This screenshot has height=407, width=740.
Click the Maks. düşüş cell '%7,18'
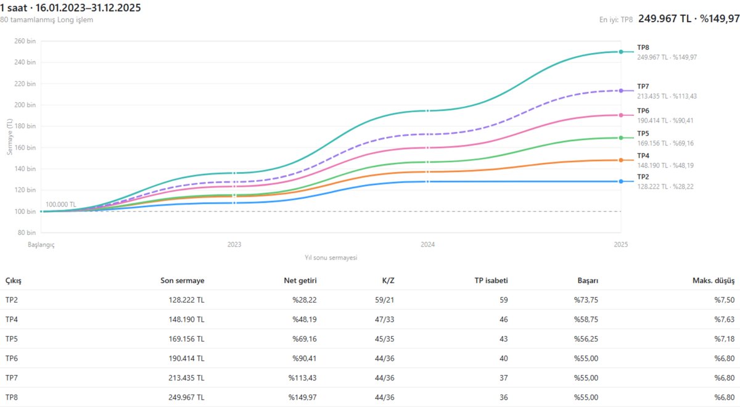point(725,339)
